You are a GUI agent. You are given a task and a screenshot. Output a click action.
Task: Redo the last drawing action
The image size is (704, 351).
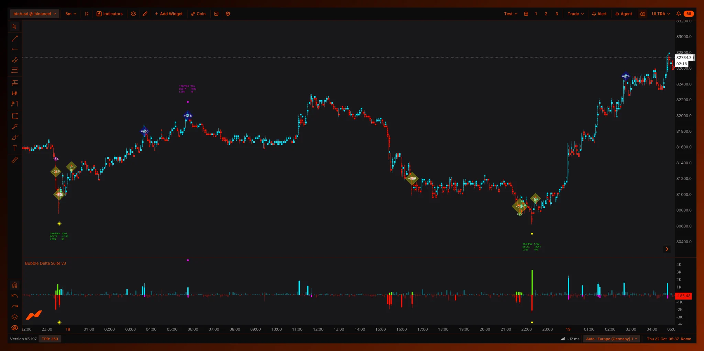14,306
